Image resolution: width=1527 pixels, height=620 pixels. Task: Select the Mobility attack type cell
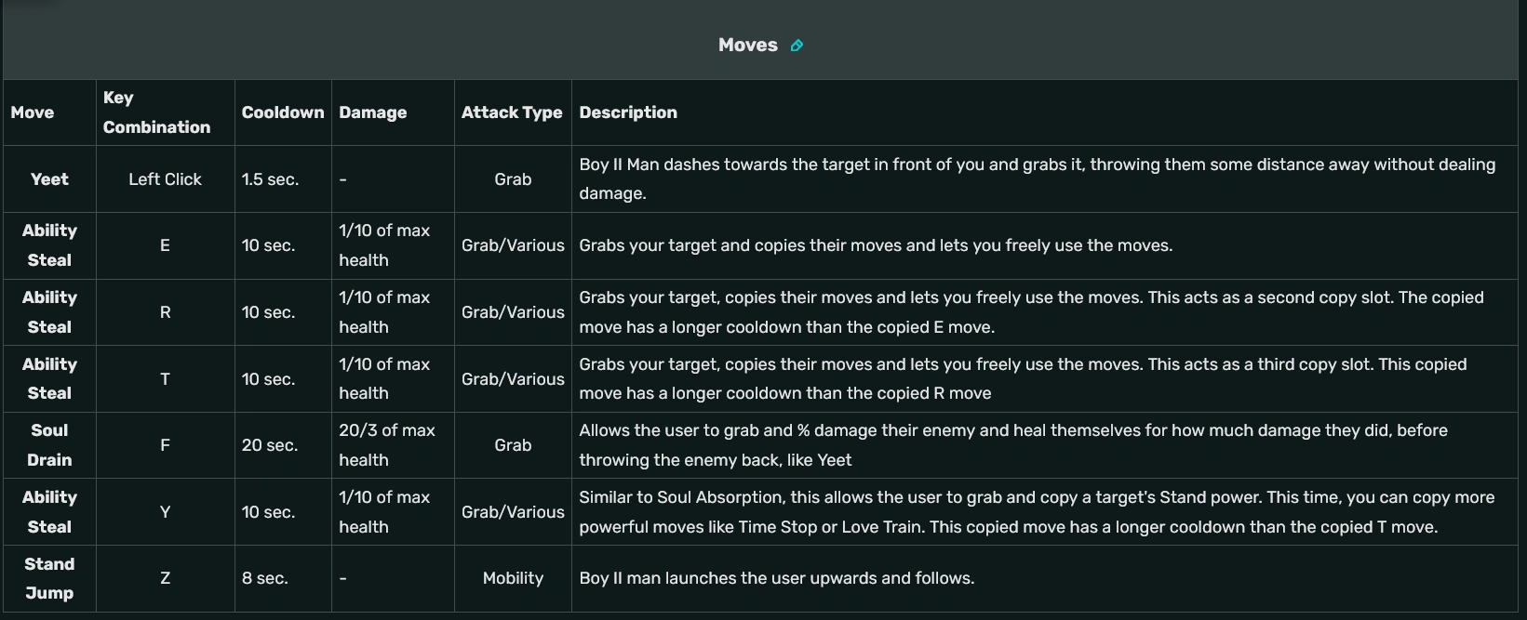pos(513,578)
